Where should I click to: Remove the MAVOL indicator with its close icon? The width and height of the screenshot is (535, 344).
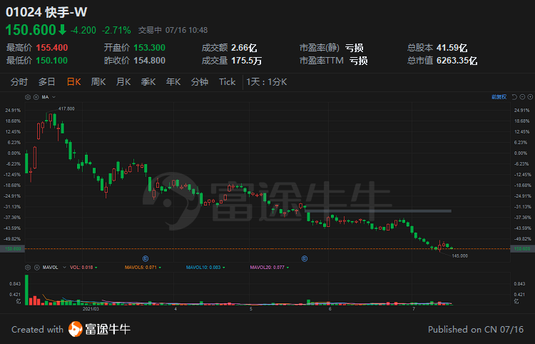coord(36,268)
